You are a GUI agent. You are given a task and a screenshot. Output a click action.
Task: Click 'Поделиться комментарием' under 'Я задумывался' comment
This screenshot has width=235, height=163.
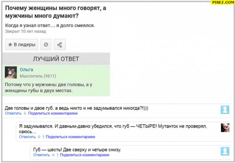click(x=70, y=137)
